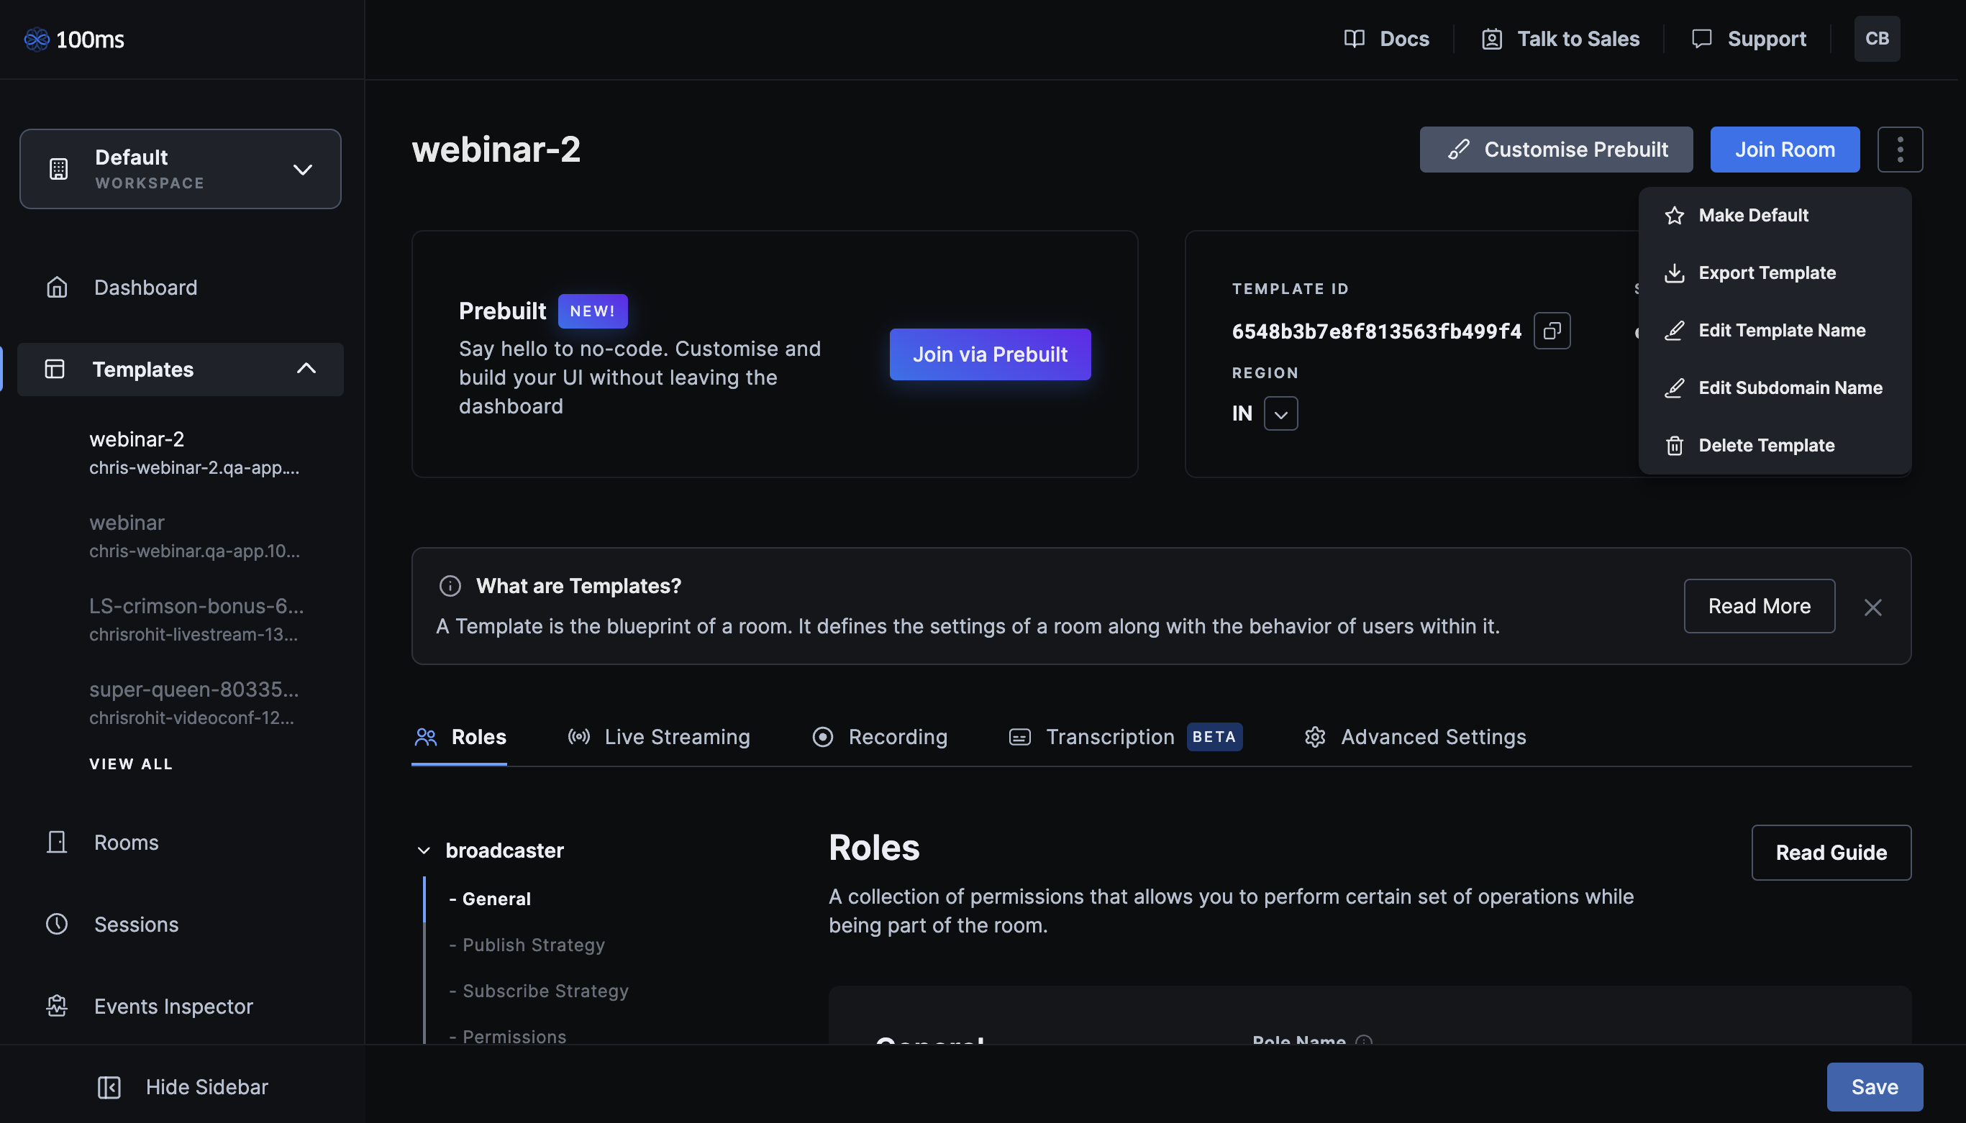Collapse the Templates sidebar section
The height and width of the screenshot is (1123, 1966).
pyautogui.click(x=306, y=369)
